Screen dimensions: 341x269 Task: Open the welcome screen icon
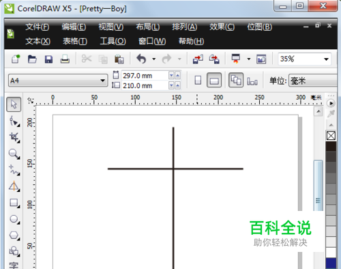261,59
